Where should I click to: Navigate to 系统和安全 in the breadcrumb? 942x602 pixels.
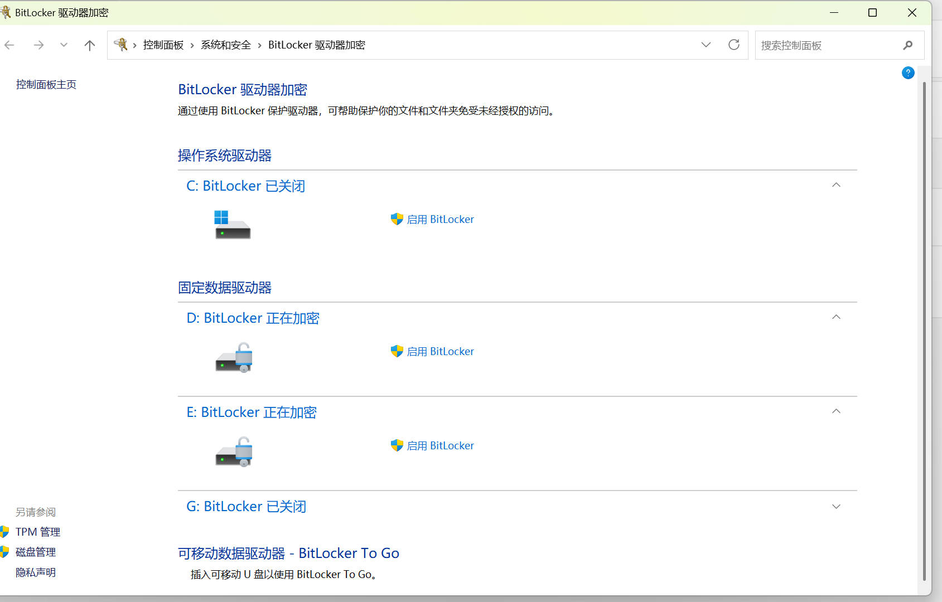[x=226, y=45]
